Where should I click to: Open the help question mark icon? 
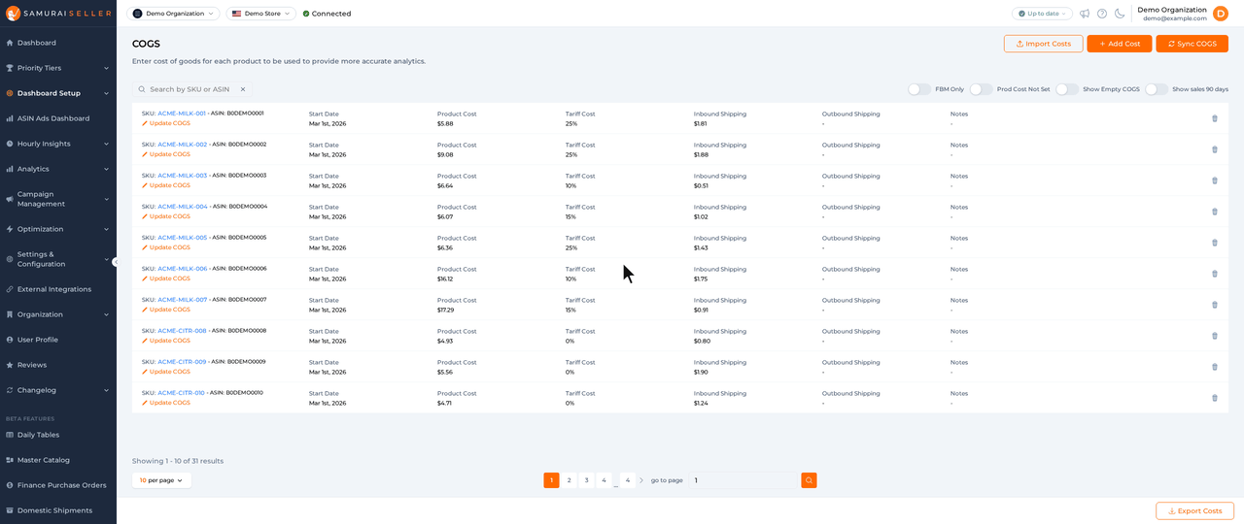(x=1102, y=14)
